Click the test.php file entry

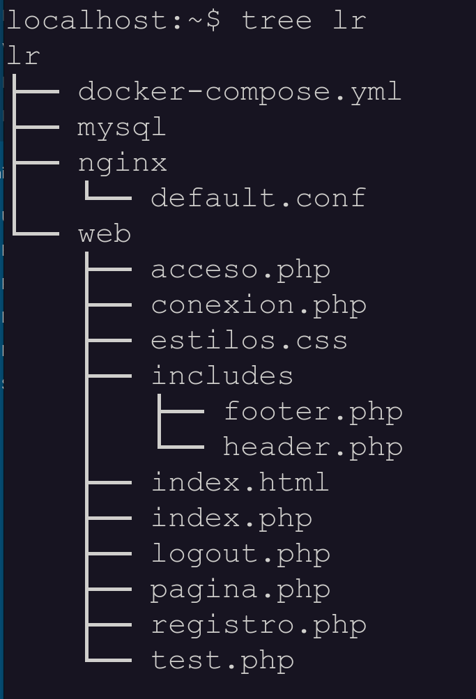point(222,661)
